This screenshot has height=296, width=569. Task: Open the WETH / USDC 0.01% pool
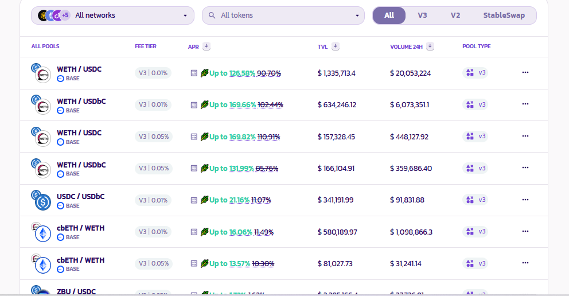click(79, 69)
